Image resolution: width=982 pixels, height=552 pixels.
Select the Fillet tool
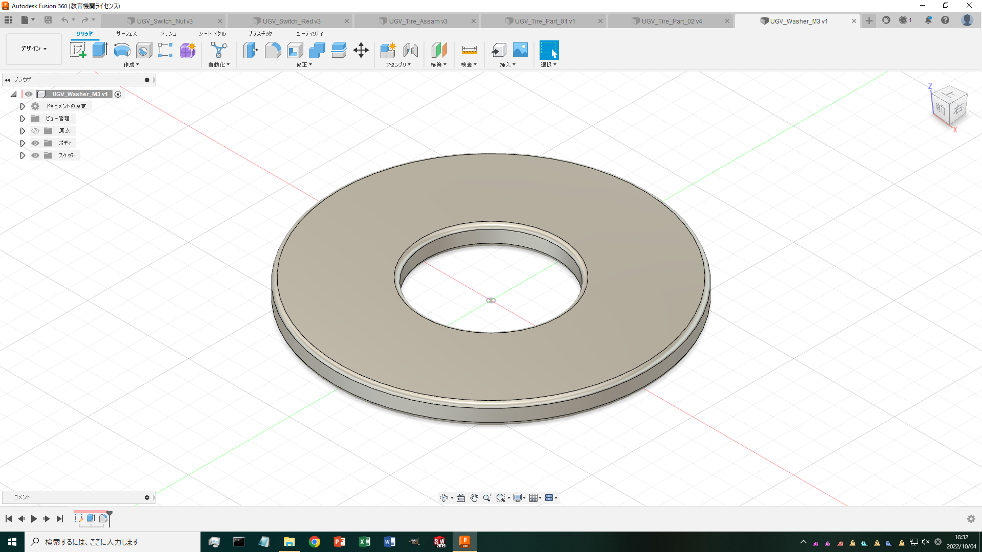click(273, 50)
